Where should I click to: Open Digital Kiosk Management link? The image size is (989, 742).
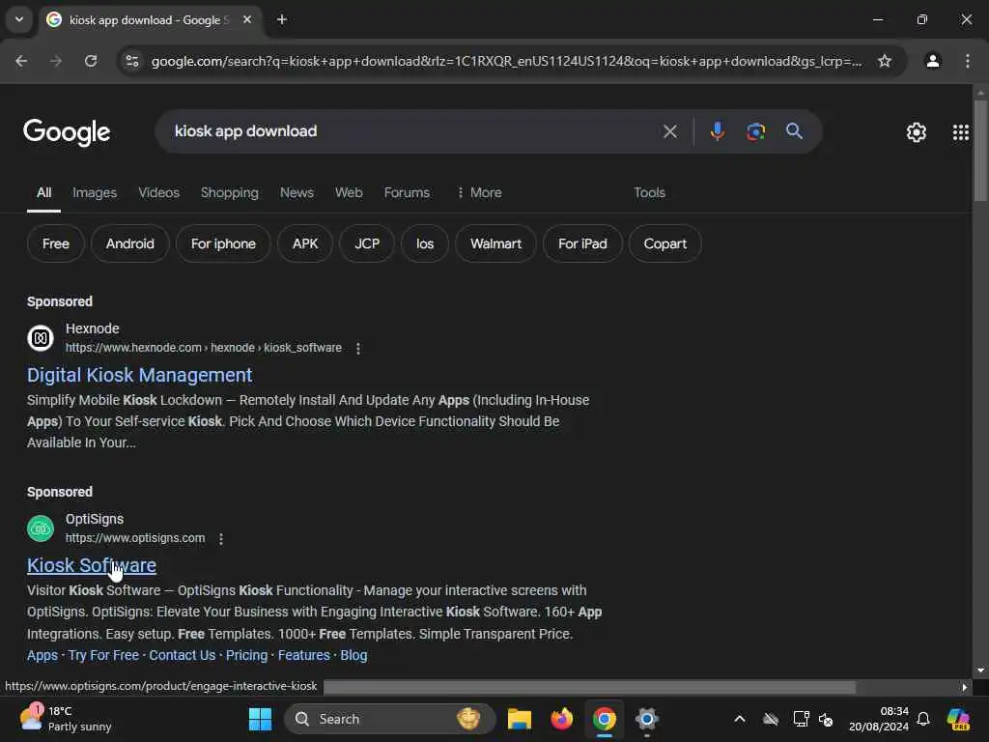coord(139,376)
